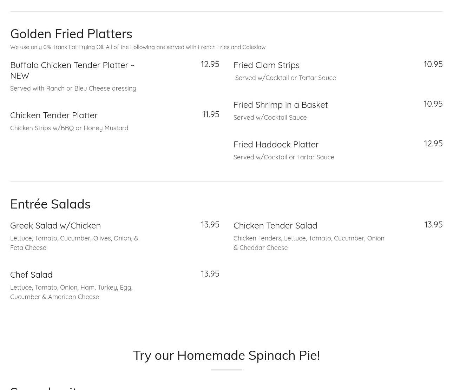Click the 13.95 price for Chef Salad
This screenshot has width=453, height=390.
coord(210,274)
